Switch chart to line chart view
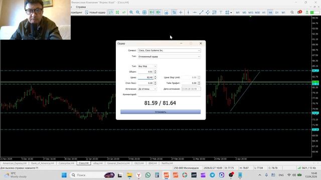The image size is (321, 180). click(x=124, y=12)
